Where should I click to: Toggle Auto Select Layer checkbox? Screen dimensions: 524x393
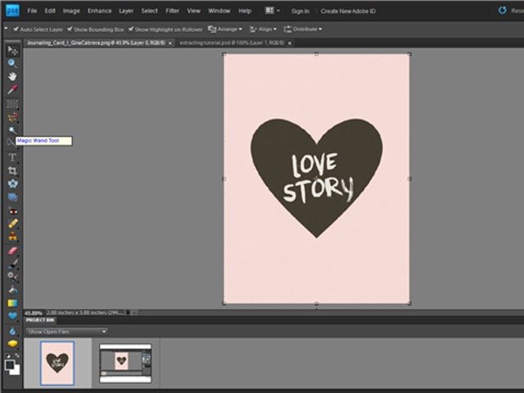coord(16,29)
